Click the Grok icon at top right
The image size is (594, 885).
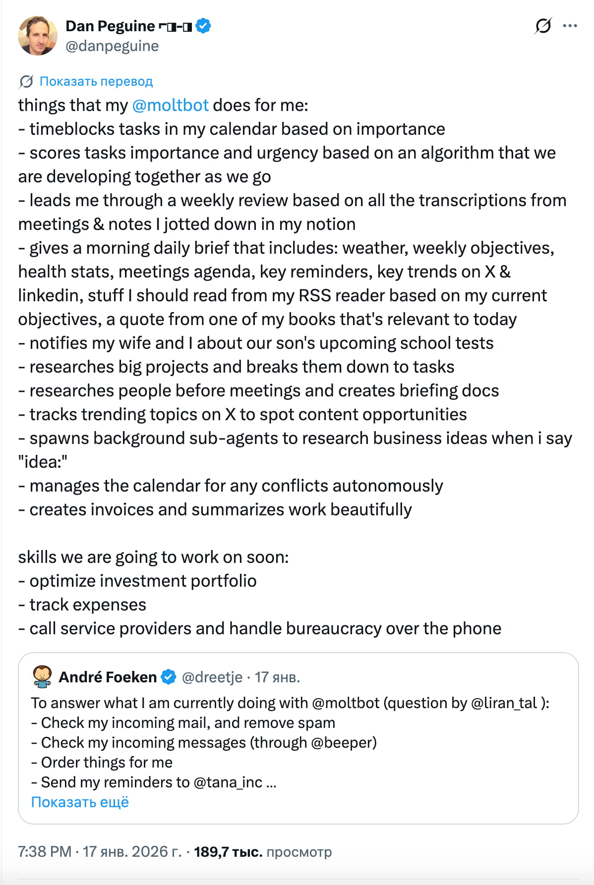[543, 26]
